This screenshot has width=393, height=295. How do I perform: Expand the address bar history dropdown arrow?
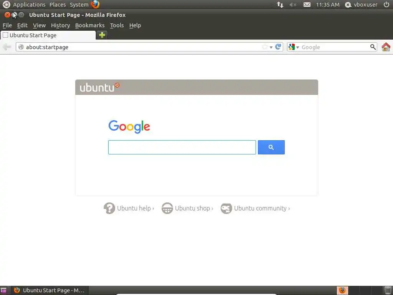[x=271, y=47]
